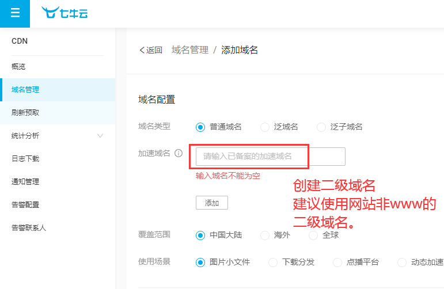Click the 域名管理 breadcrumb link
The image size is (444, 289).
pyautogui.click(x=190, y=50)
